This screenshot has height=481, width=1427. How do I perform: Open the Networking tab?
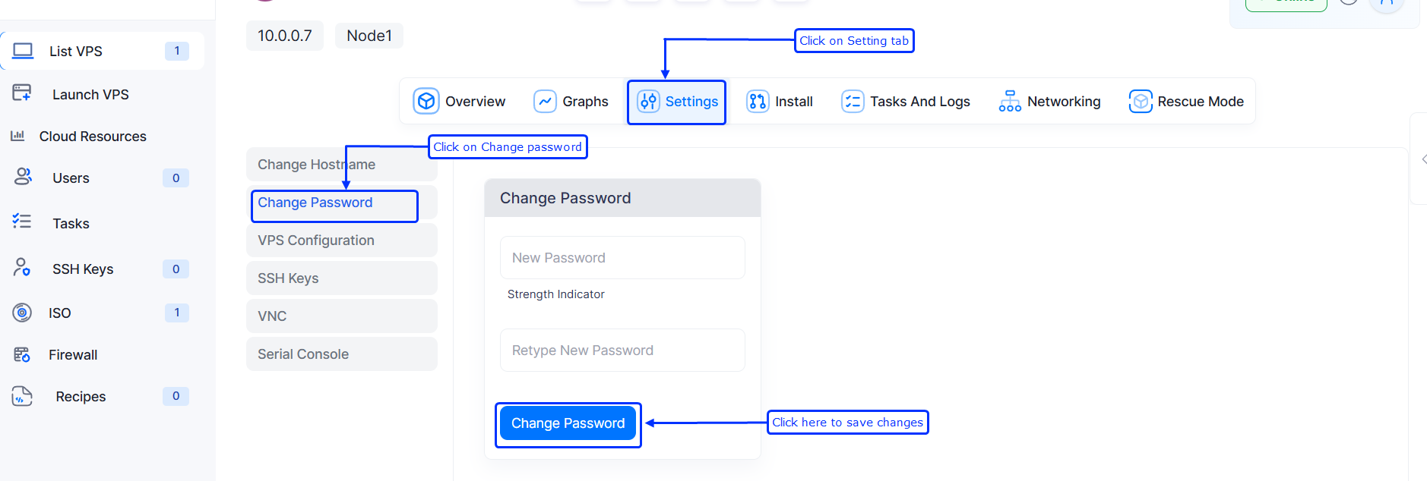[x=1049, y=102]
